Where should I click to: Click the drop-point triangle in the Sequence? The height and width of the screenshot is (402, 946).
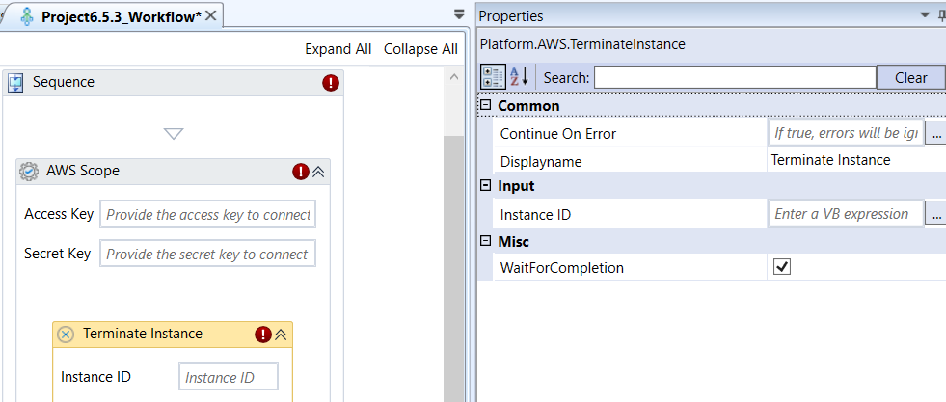(174, 133)
